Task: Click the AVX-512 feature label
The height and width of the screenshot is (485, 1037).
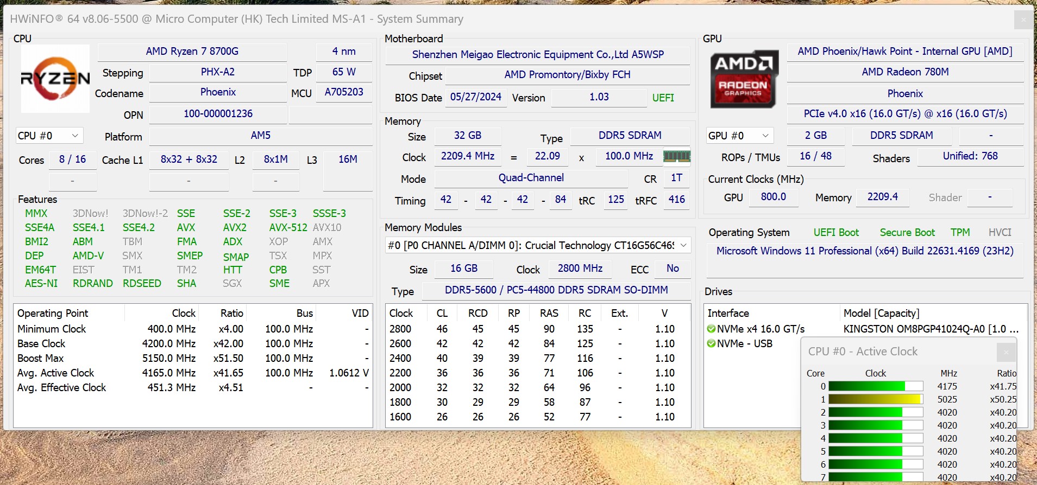Action: (288, 227)
